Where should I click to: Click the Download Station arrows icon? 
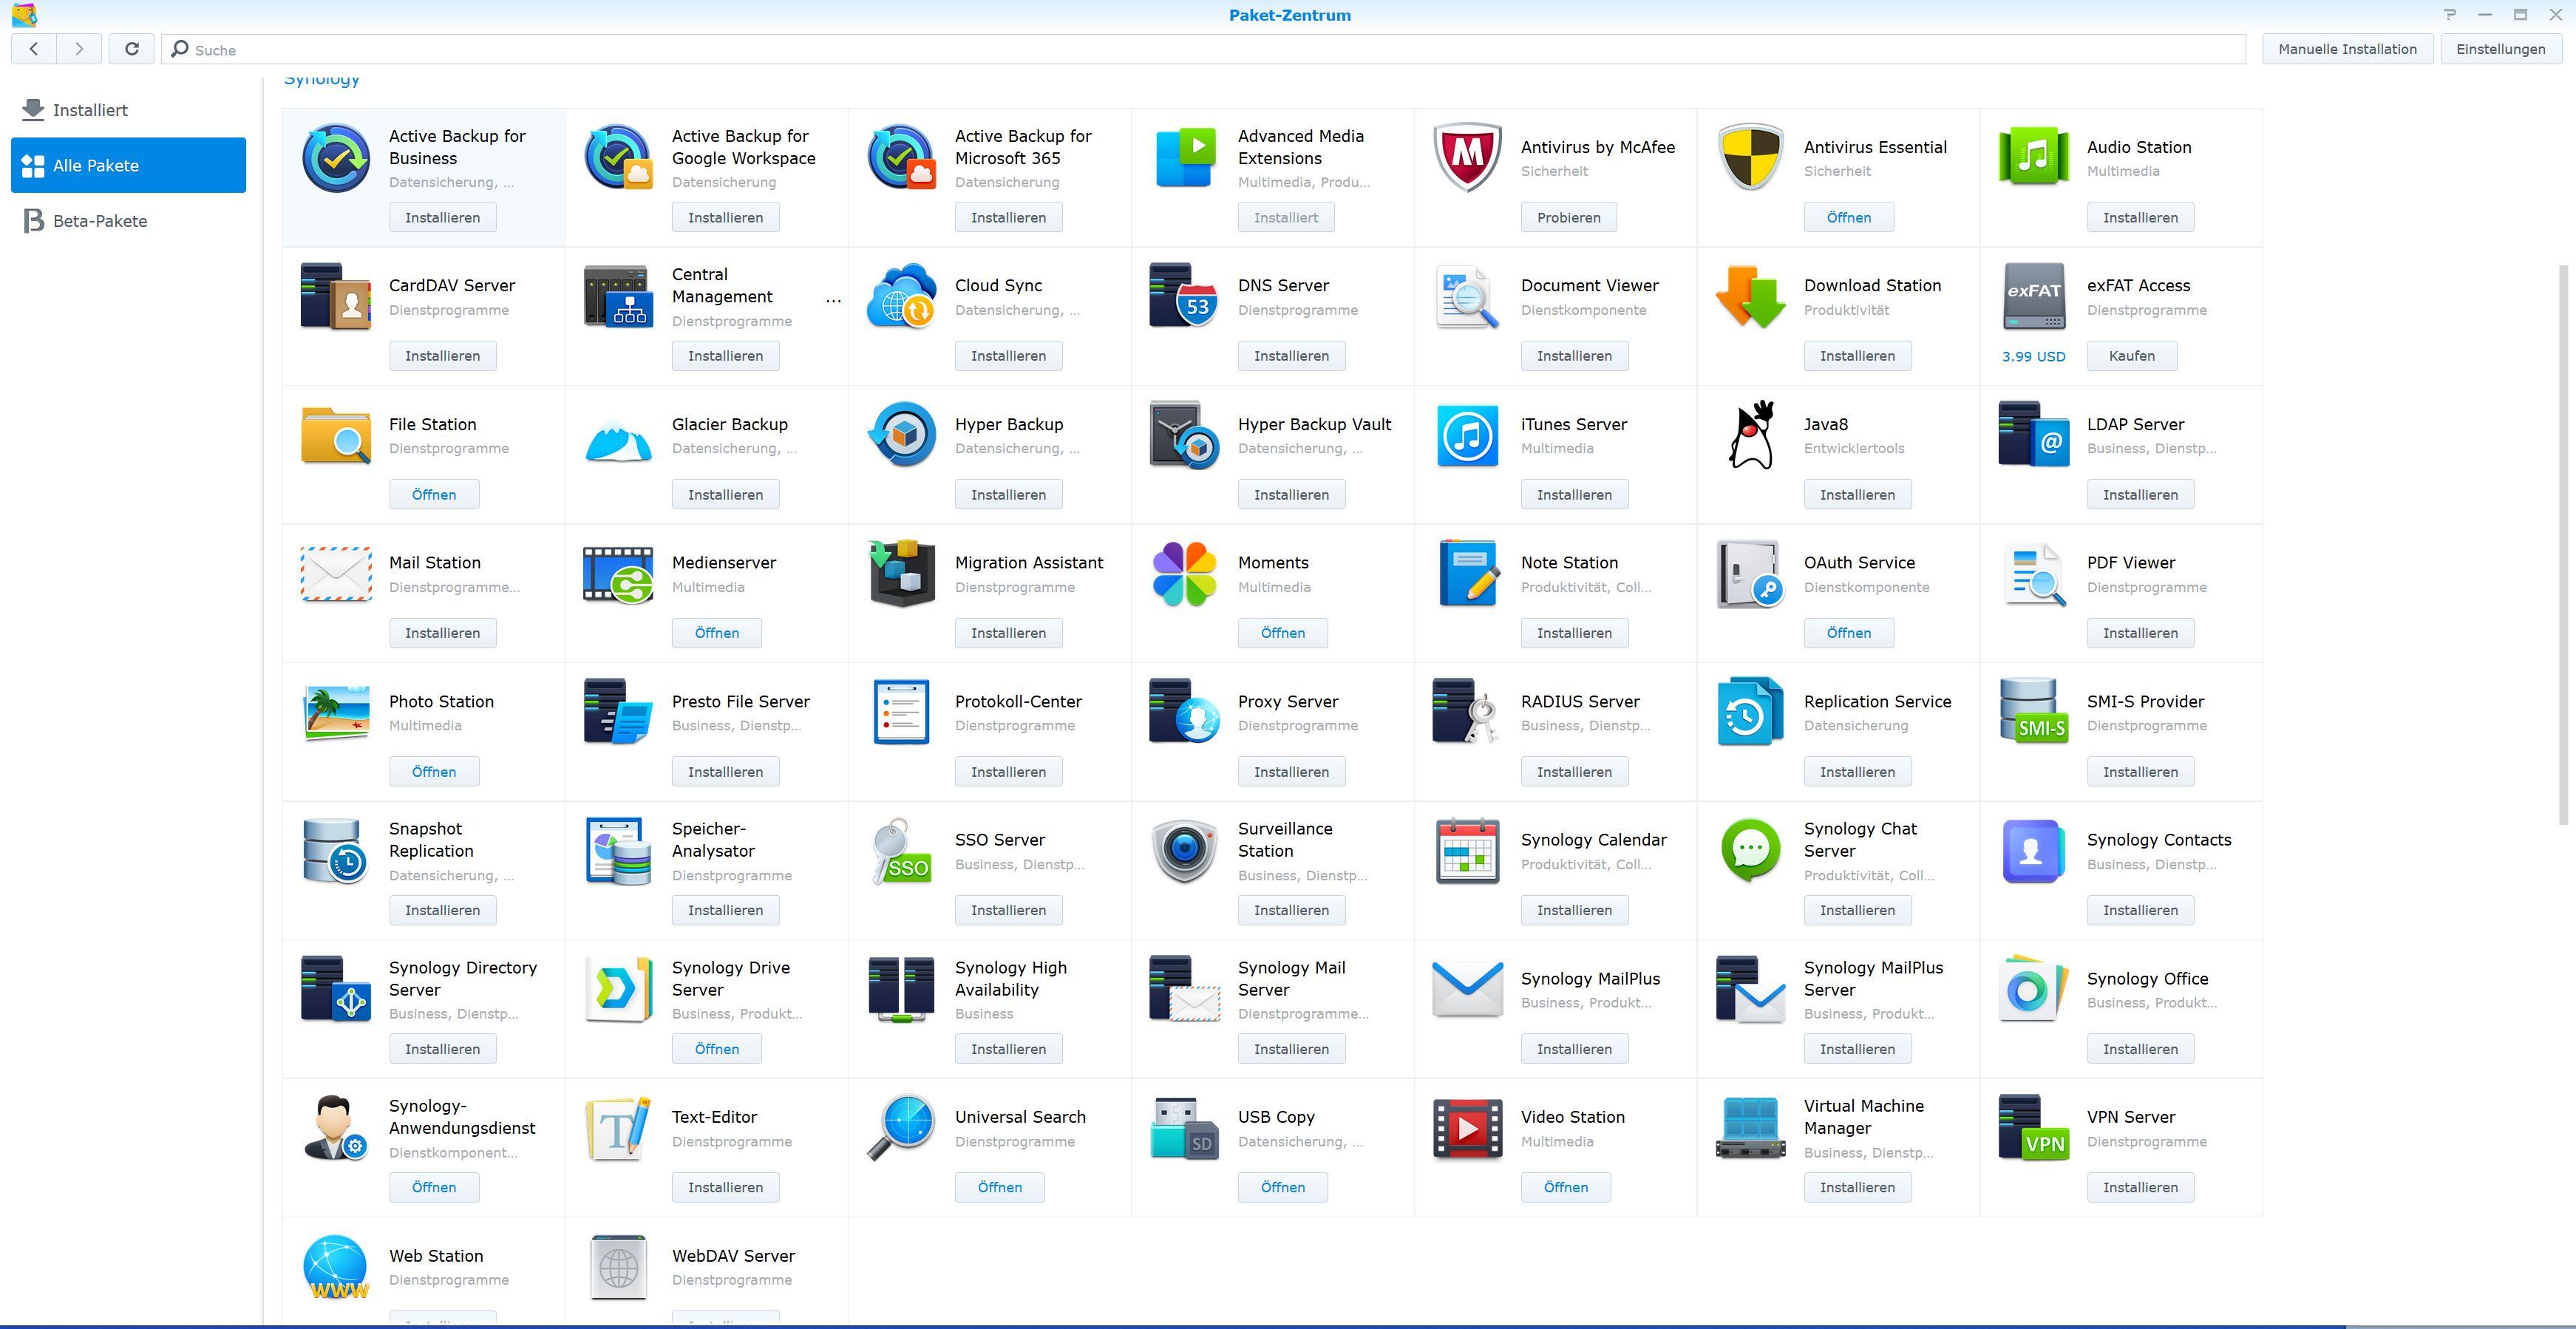[1750, 297]
